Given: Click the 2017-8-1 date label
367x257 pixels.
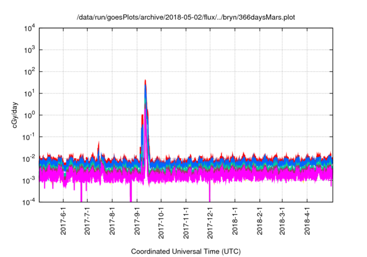Looking at the screenshot, I should (112, 220).
